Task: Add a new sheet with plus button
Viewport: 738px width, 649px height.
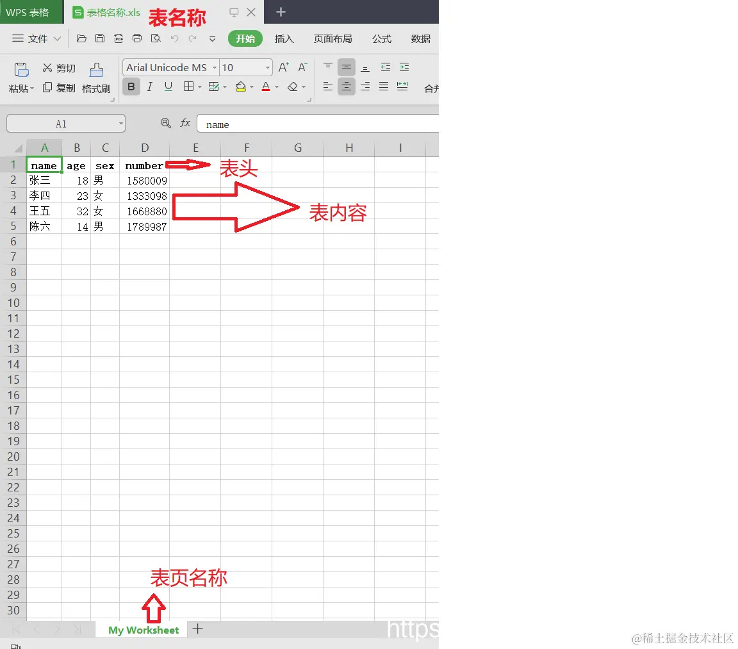Action: (x=198, y=628)
